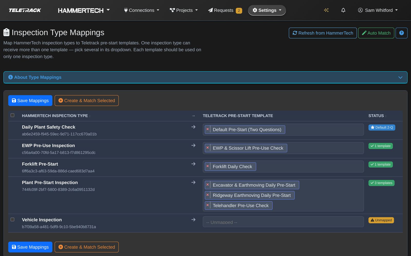Click Forklift Pre-Start row title
The height and width of the screenshot is (256, 411).
click(x=40, y=164)
